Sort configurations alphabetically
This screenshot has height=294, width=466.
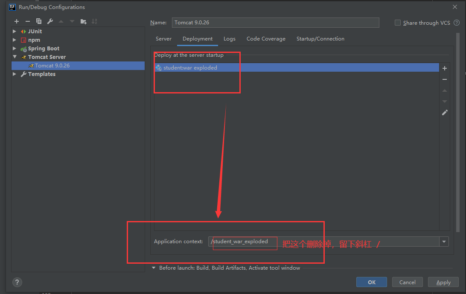coord(94,21)
